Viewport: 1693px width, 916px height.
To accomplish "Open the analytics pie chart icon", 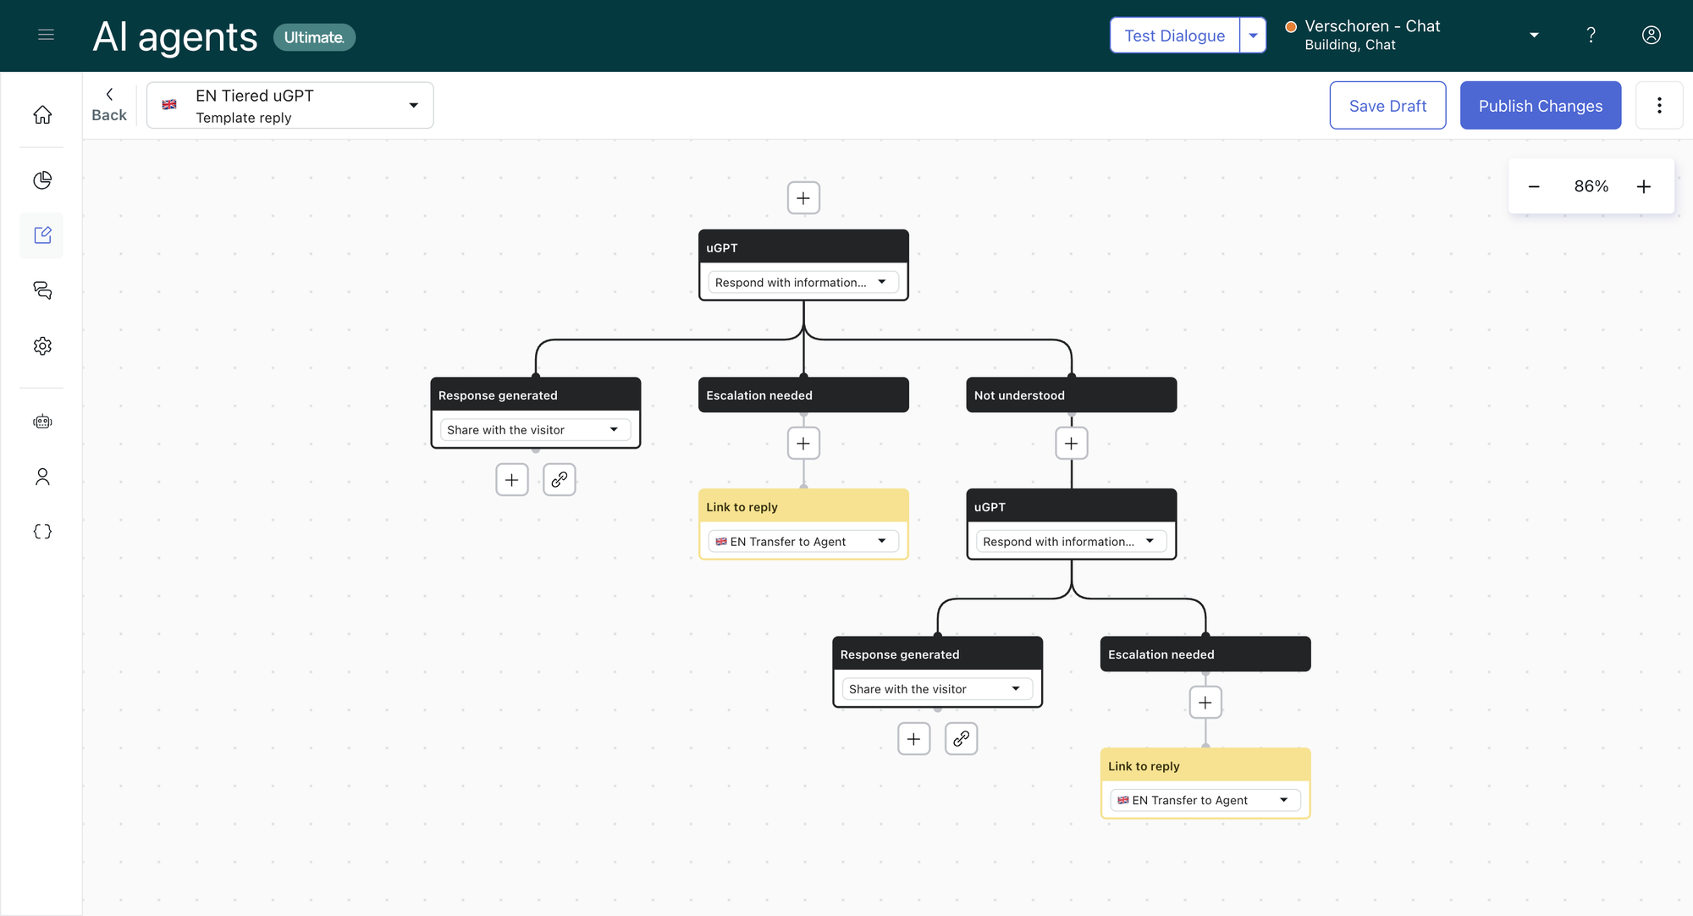I will tap(42, 180).
